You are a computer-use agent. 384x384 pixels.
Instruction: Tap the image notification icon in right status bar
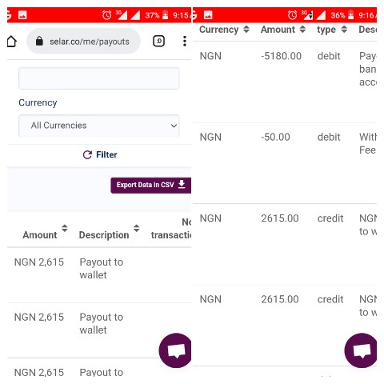[x=208, y=15]
